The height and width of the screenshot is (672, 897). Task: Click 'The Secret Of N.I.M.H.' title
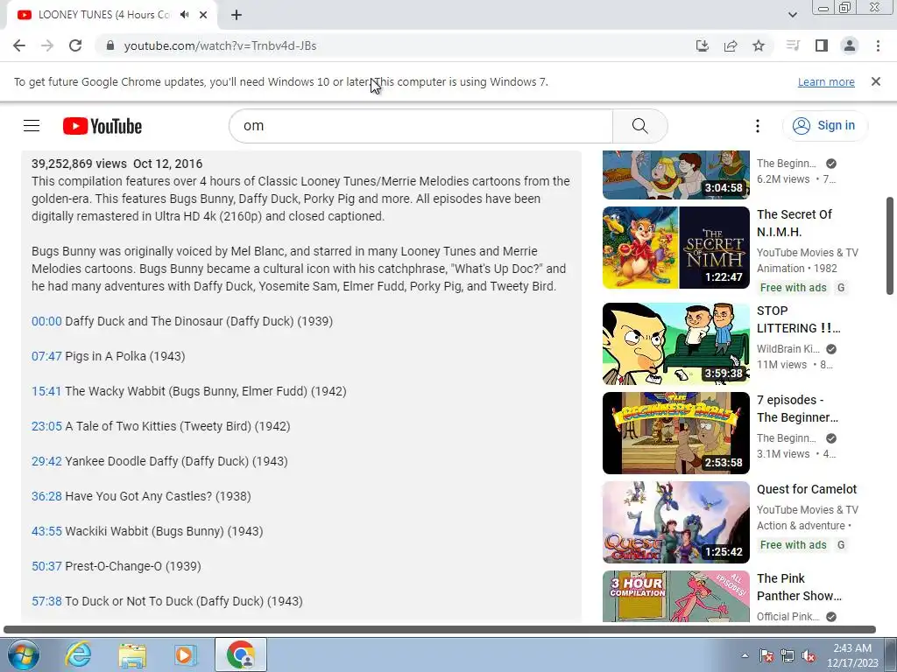click(x=794, y=223)
